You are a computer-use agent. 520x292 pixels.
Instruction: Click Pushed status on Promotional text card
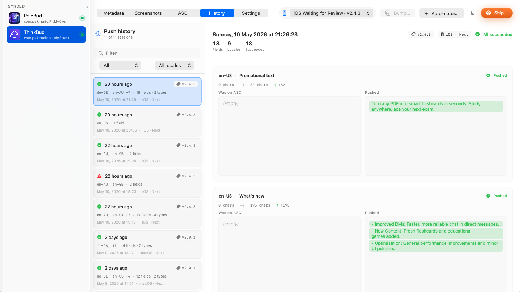[x=497, y=75]
